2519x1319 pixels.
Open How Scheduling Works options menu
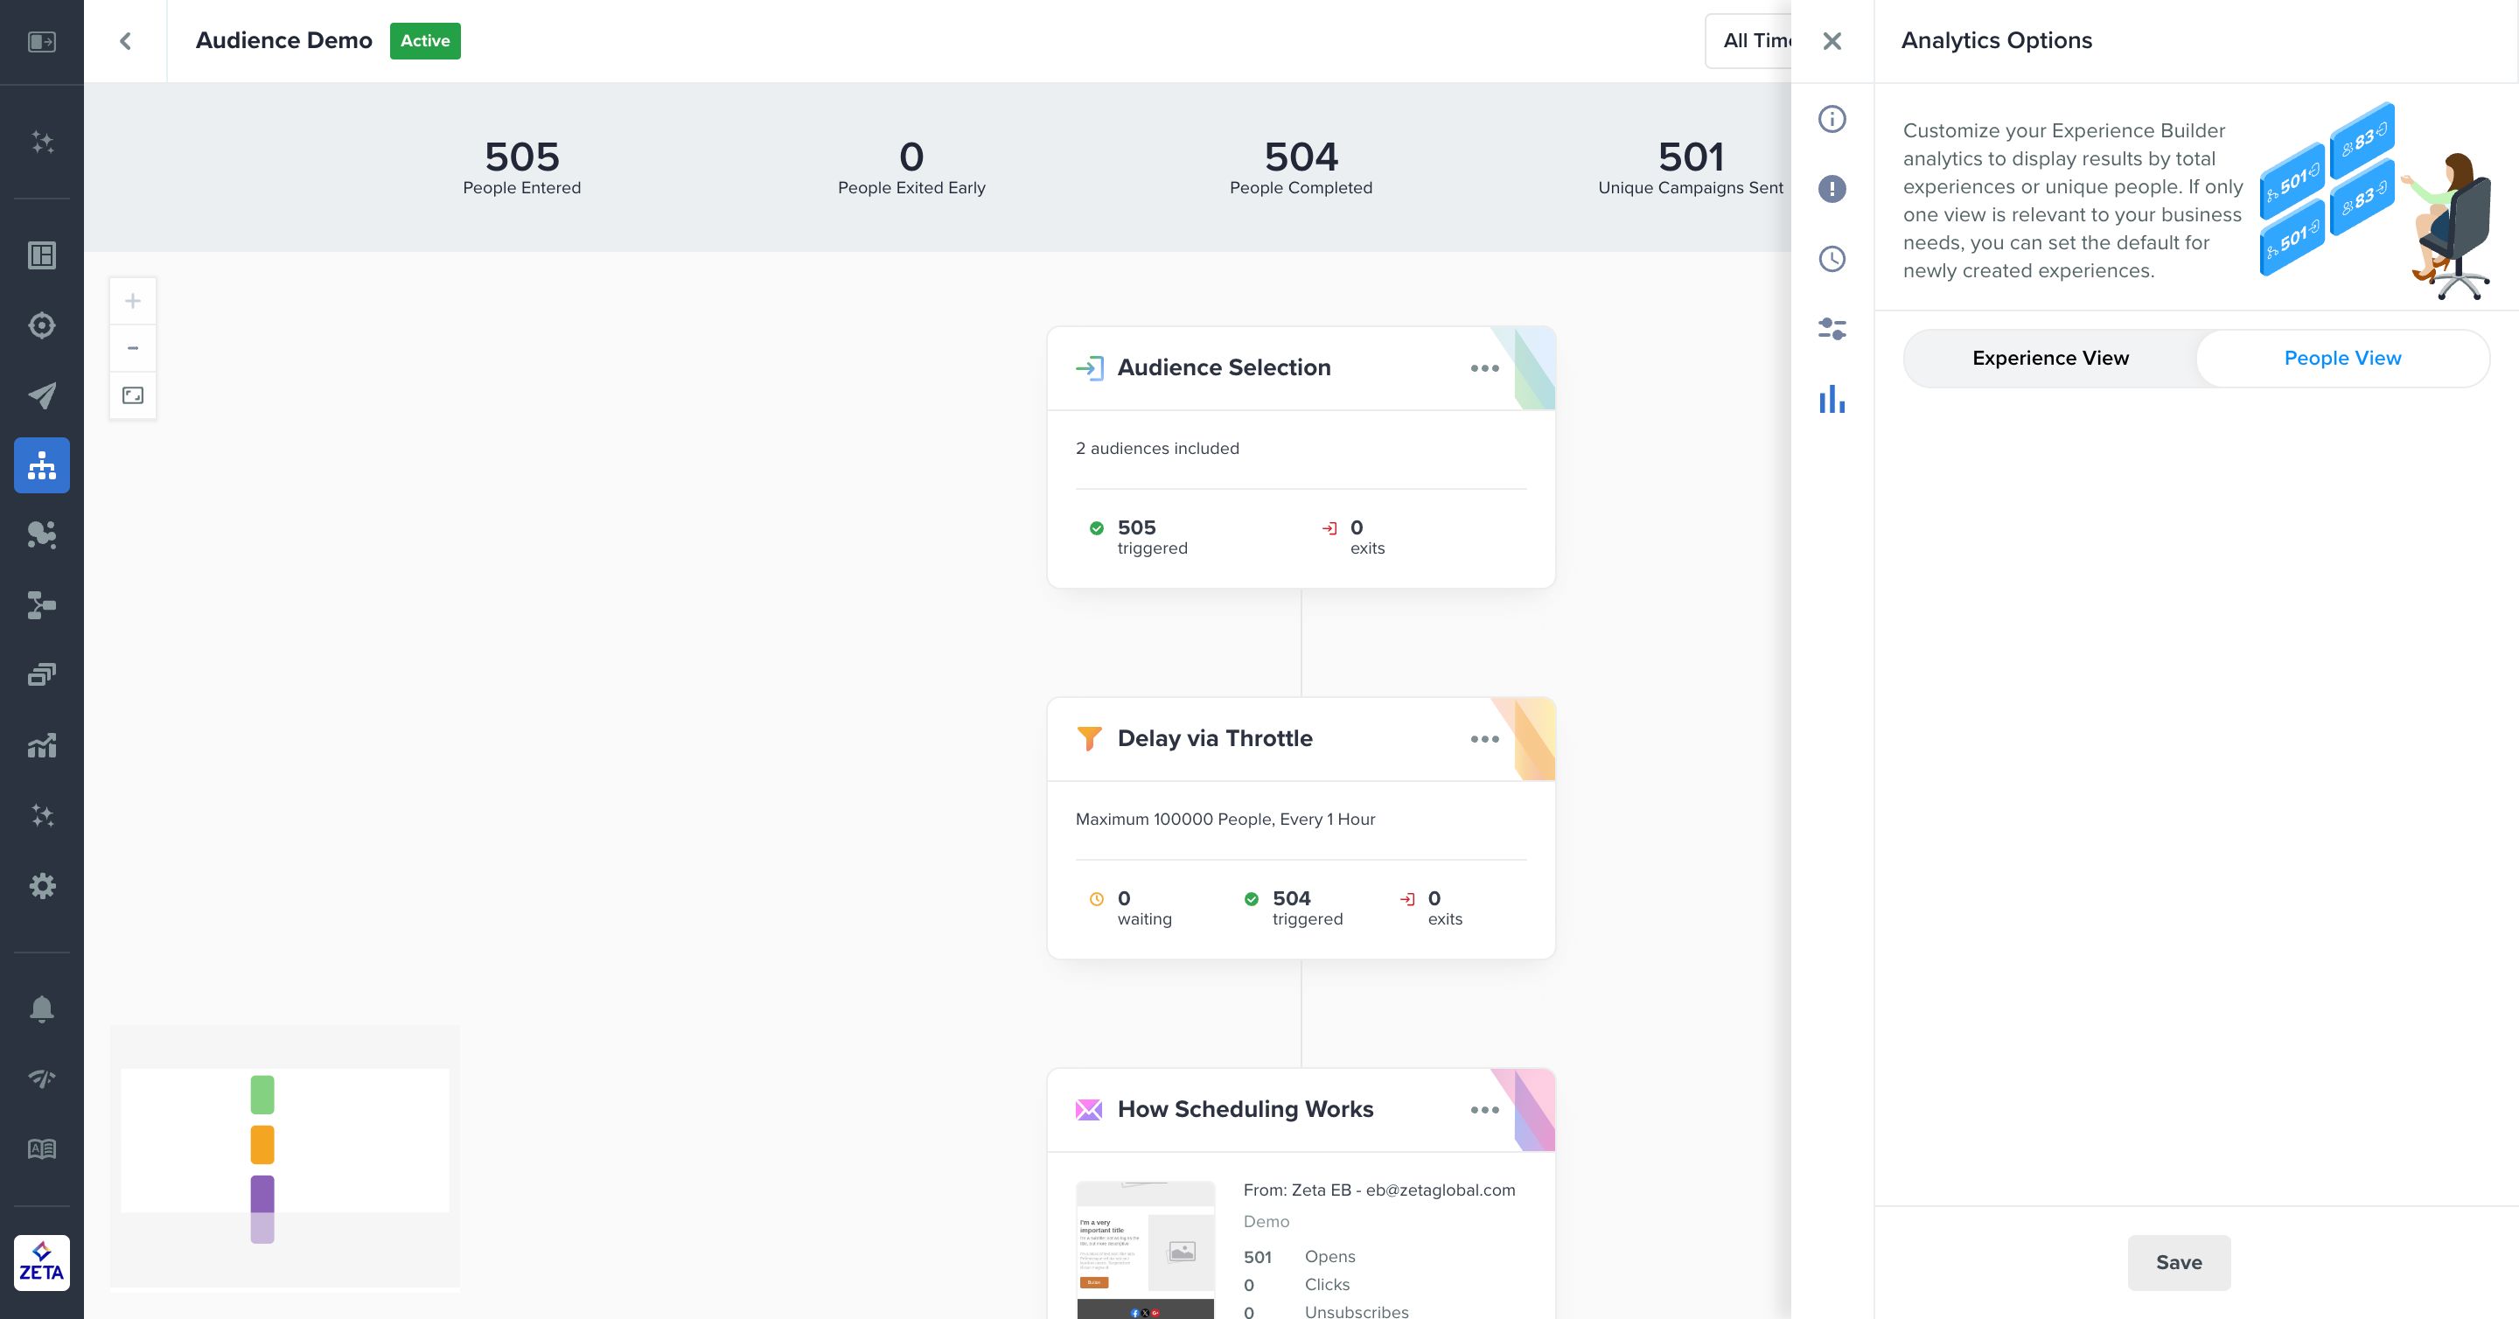1483,1110
